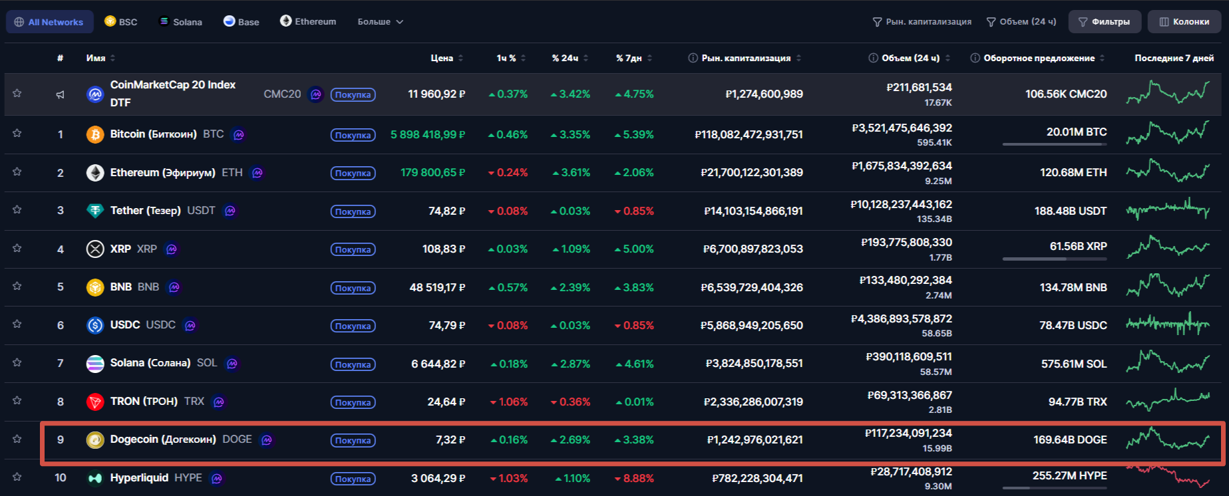Click the purple chart badge next to XRP

pyautogui.click(x=172, y=249)
